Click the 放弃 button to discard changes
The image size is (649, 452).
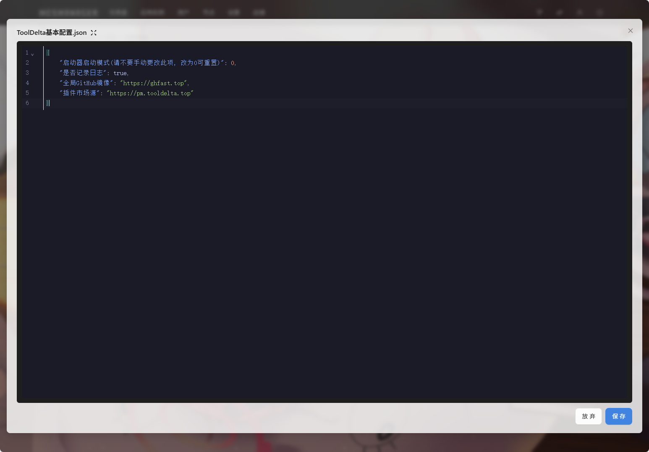(588, 416)
